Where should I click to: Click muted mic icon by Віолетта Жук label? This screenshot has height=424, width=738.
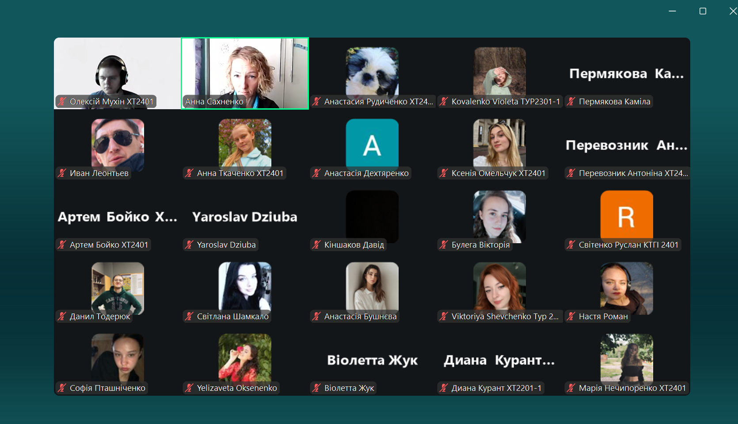(x=317, y=388)
